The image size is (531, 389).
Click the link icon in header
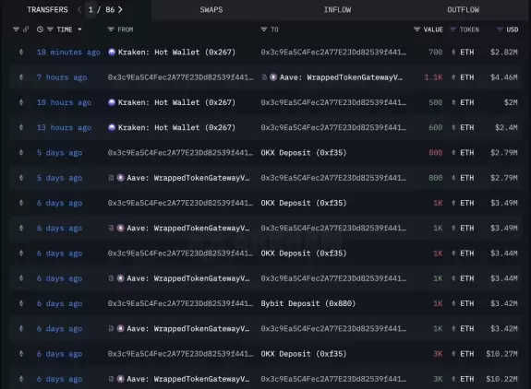point(26,29)
